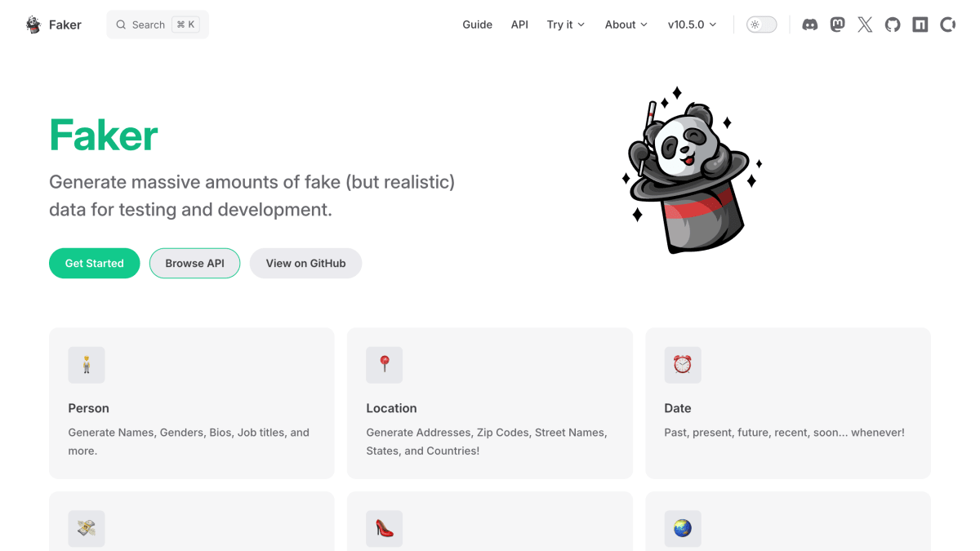
Task: Click 'Generate Addresses, Zip Codes' description
Action: point(487,442)
